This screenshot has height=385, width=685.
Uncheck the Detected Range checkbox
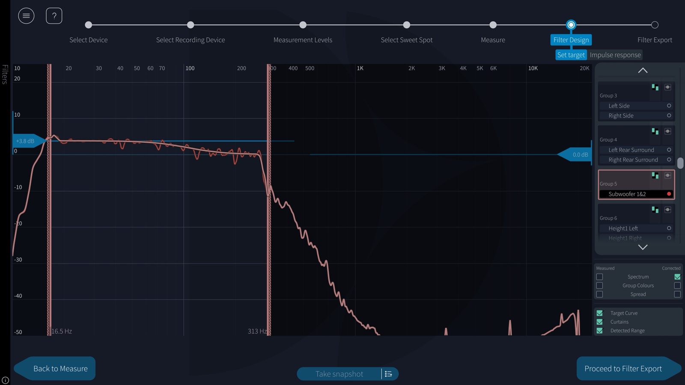(599, 331)
